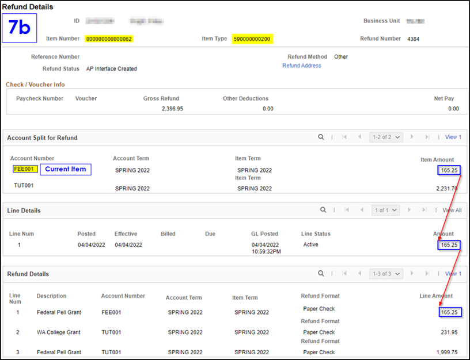
Task: Click "View All" in the Line Details section
Action: click(x=452, y=210)
